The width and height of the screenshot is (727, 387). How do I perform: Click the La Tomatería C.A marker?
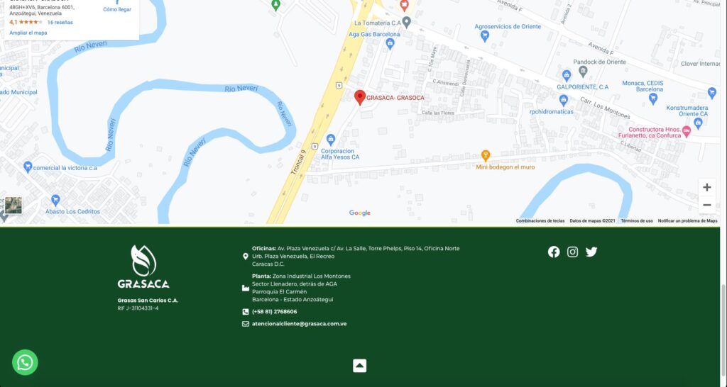tap(407, 22)
